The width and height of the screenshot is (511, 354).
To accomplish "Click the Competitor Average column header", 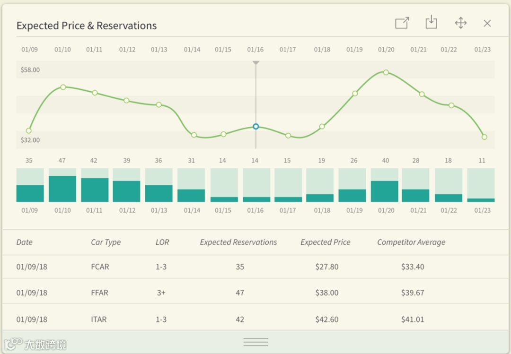I will pos(411,242).
